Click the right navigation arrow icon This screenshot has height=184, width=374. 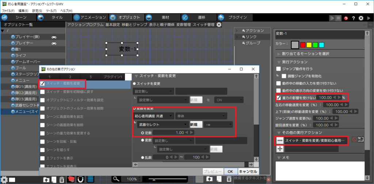click(370, 25)
